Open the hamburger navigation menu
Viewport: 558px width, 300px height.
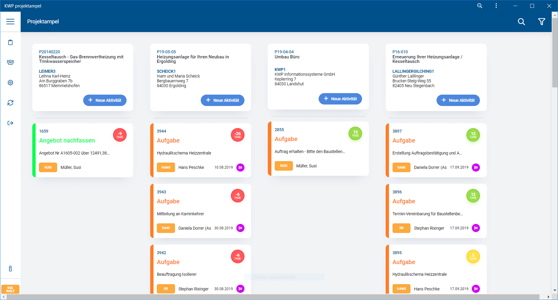pyautogui.click(x=10, y=22)
